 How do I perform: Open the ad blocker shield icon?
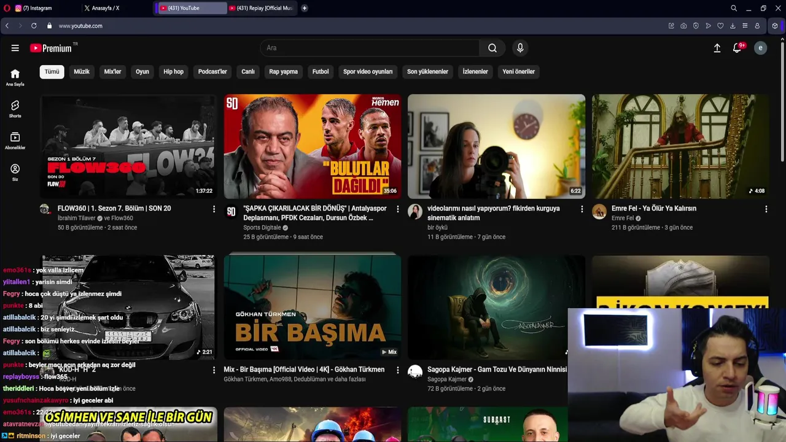coord(696,26)
